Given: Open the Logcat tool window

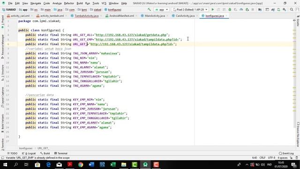Looking at the screenshot, I should pos(29,154).
